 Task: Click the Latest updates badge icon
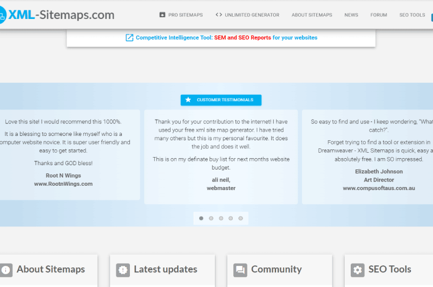click(123, 270)
